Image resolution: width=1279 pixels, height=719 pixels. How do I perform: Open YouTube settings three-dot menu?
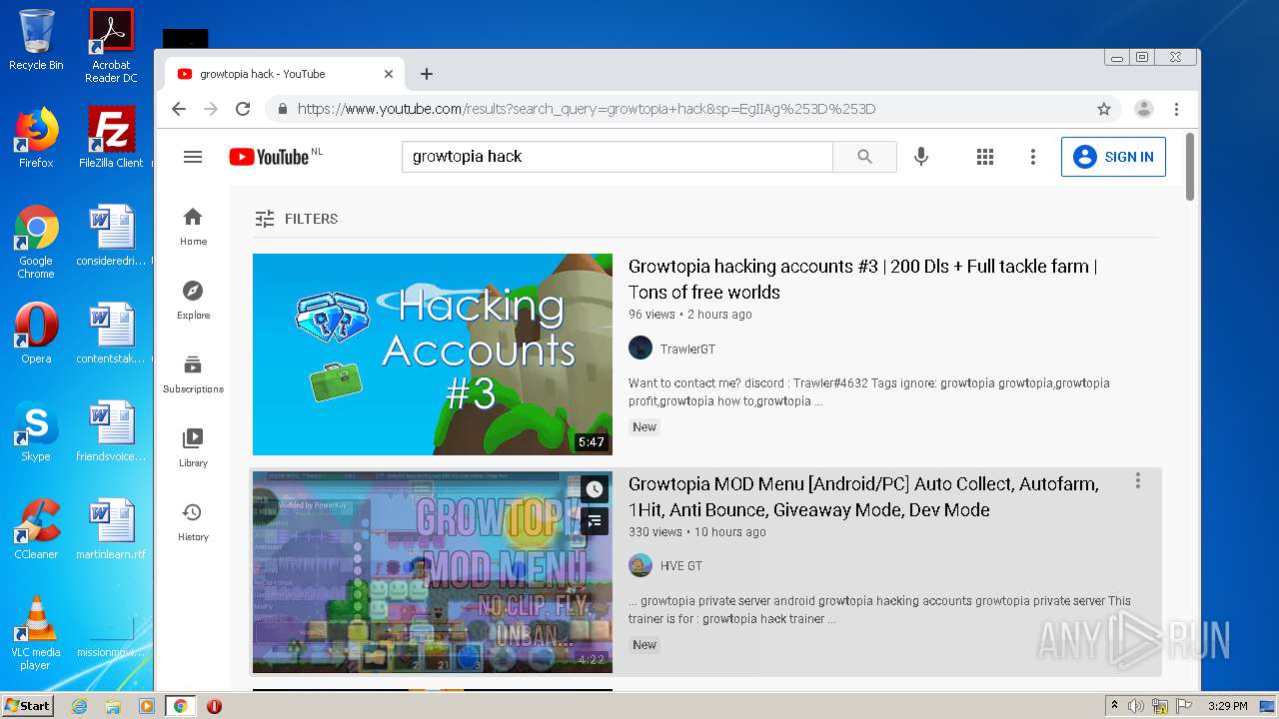(1033, 157)
